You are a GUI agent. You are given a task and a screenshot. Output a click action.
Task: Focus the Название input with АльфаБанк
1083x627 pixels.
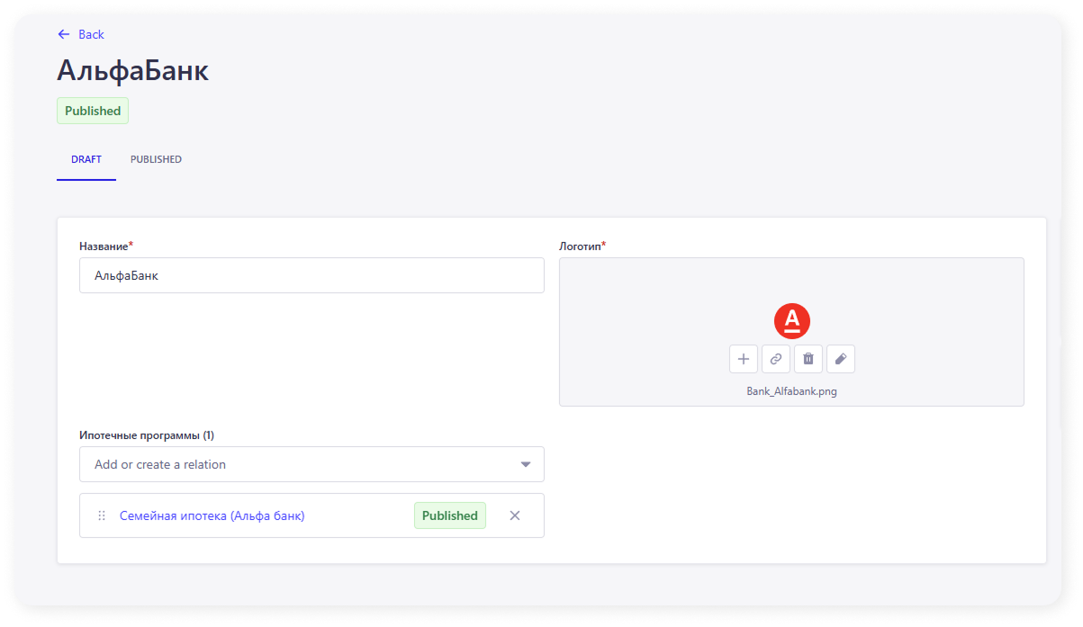pyautogui.click(x=311, y=276)
